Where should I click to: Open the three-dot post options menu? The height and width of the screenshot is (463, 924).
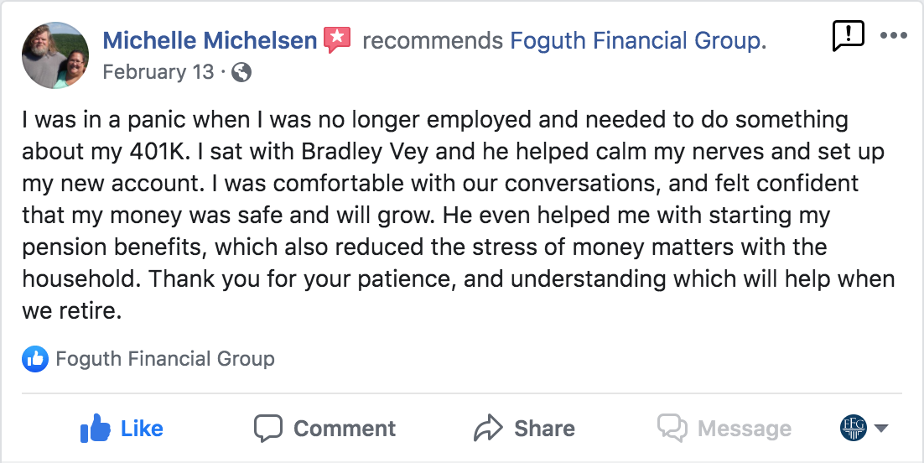pyautogui.click(x=893, y=36)
